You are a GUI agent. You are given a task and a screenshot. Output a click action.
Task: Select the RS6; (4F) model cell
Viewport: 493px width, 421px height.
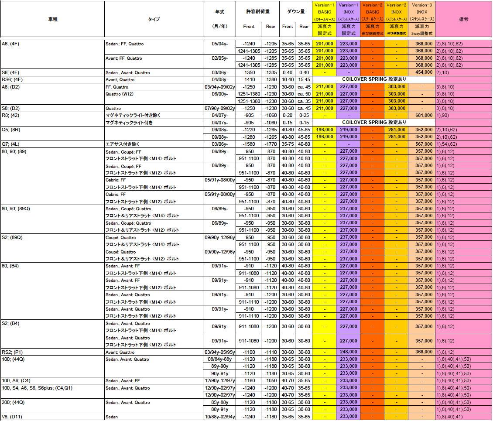coord(52,79)
